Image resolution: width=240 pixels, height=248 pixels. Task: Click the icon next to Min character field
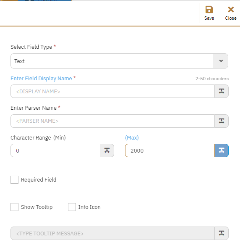pos(107,150)
